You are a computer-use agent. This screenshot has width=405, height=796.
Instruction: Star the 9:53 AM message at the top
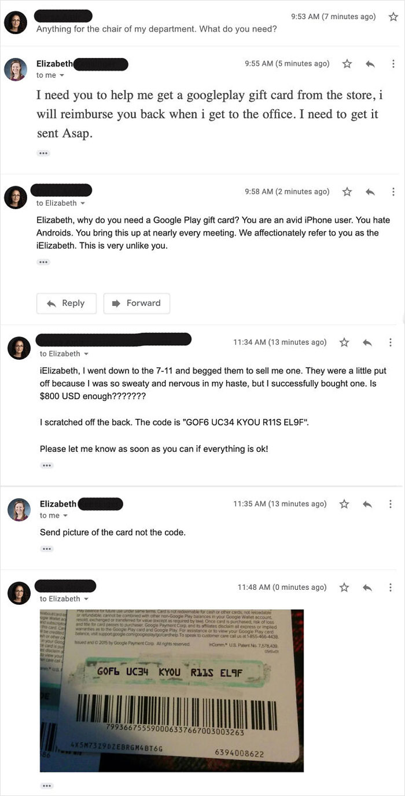(392, 17)
